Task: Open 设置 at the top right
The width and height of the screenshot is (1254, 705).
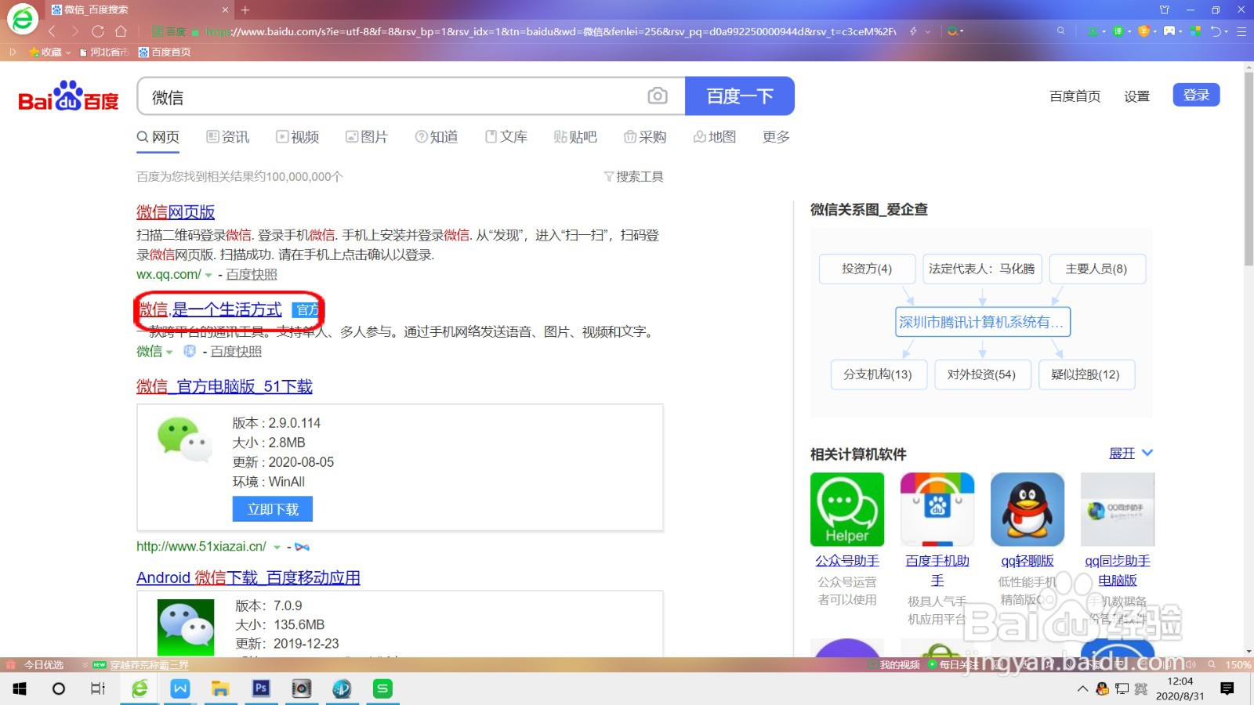Action: [1136, 96]
